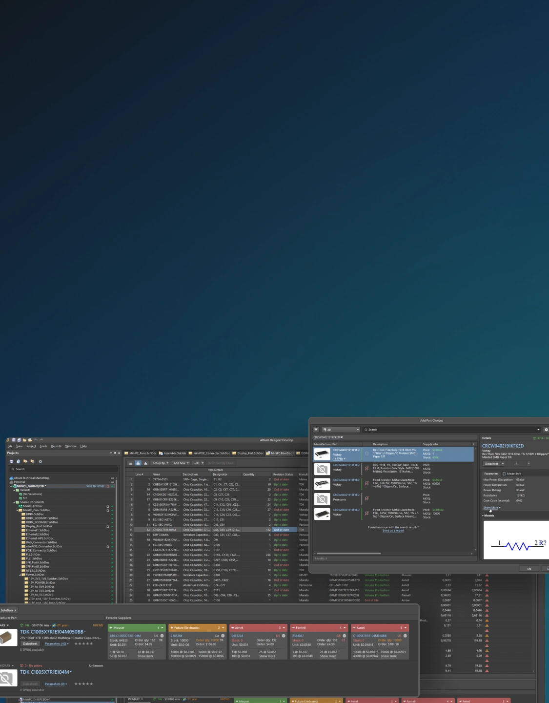Click the Datasheet button in Details pane
The image size is (549, 703).
coord(491,464)
